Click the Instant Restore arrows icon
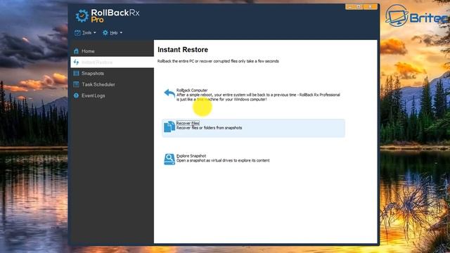 [76, 63]
